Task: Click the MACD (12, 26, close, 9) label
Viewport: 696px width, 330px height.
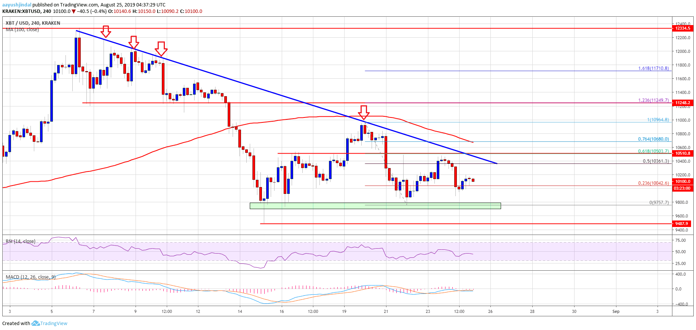Action: click(30, 277)
